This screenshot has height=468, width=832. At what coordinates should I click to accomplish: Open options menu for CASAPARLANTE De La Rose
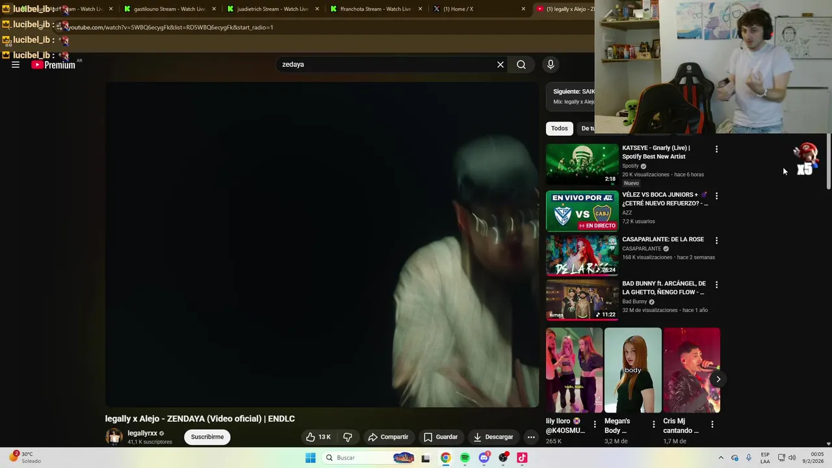[716, 240]
